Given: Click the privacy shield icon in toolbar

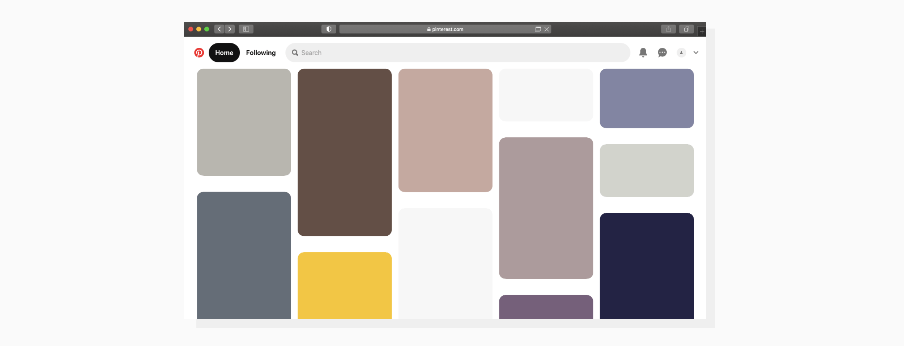Looking at the screenshot, I should pos(329,29).
